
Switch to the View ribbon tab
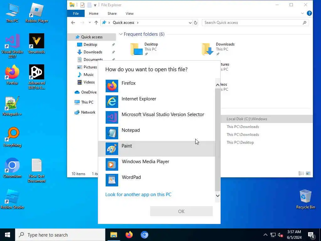129,13
